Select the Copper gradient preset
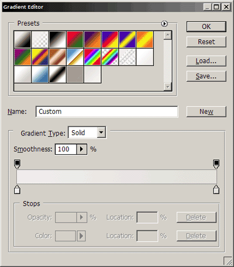The height and width of the screenshot is (267, 234). pos(57,57)
